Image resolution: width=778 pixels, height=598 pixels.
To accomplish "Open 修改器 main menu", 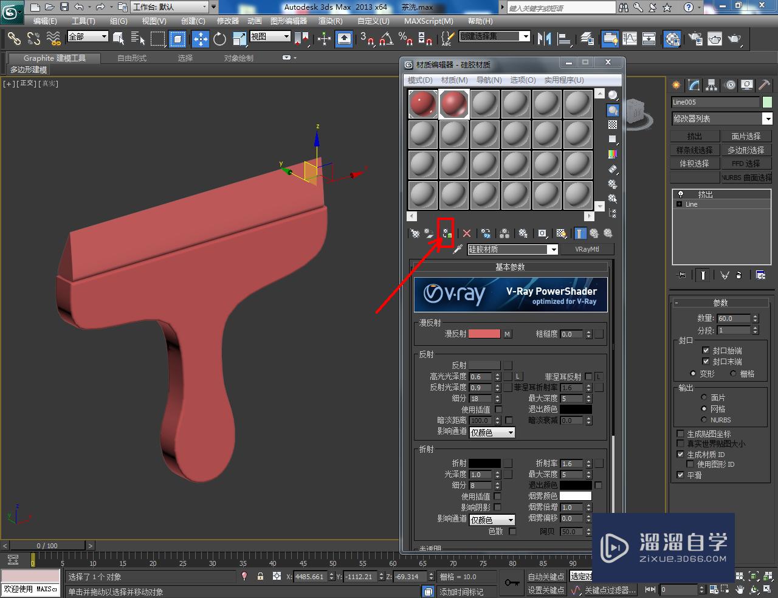I will [x=228, y=21].
